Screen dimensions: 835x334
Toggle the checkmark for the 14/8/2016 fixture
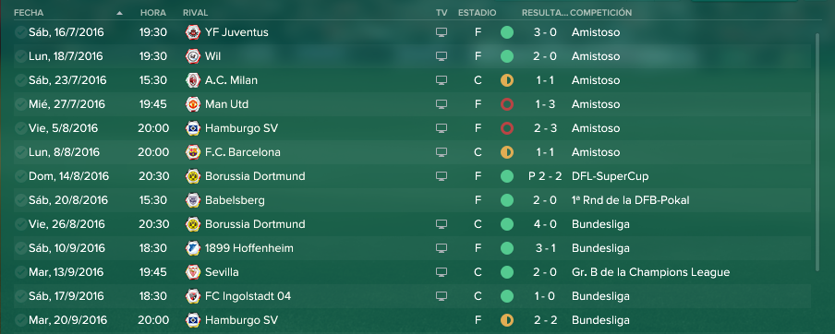coord(20,176)
